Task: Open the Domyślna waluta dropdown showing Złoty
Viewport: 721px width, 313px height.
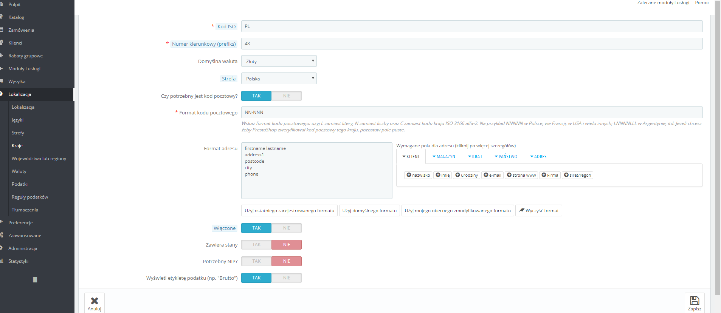Action: (279, 61)
